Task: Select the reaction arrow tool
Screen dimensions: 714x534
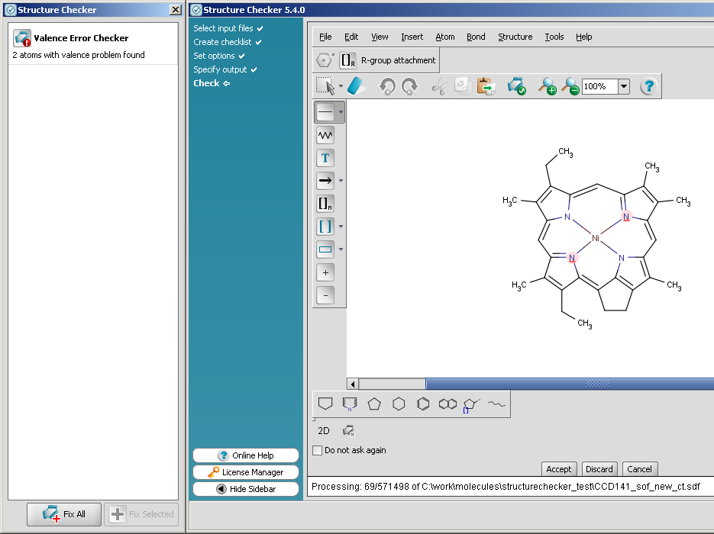Action: coord(325,181)
